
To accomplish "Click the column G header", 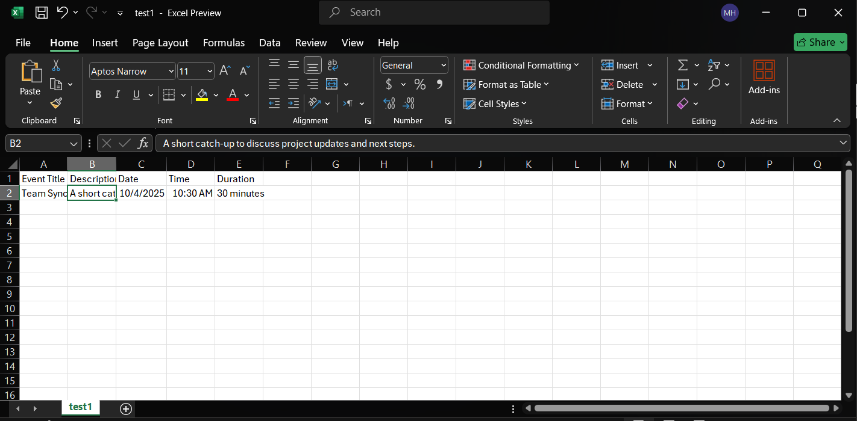I will point(335,164).
